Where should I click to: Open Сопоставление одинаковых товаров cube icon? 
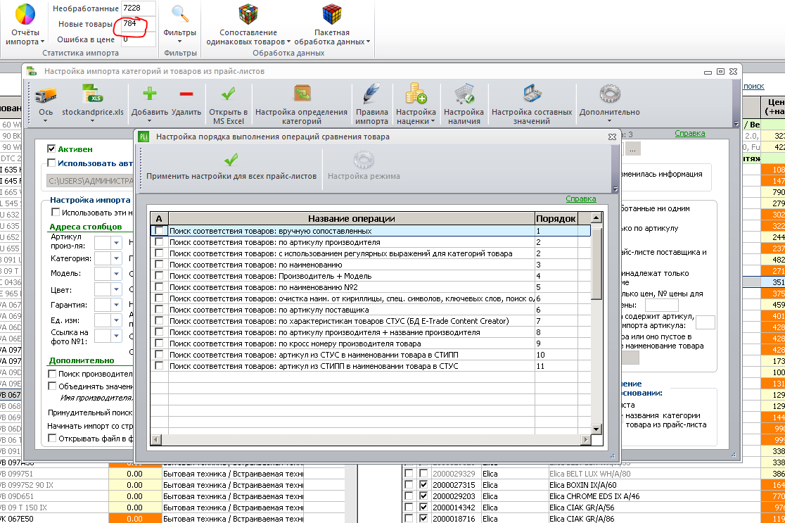(x=248, y=15)
